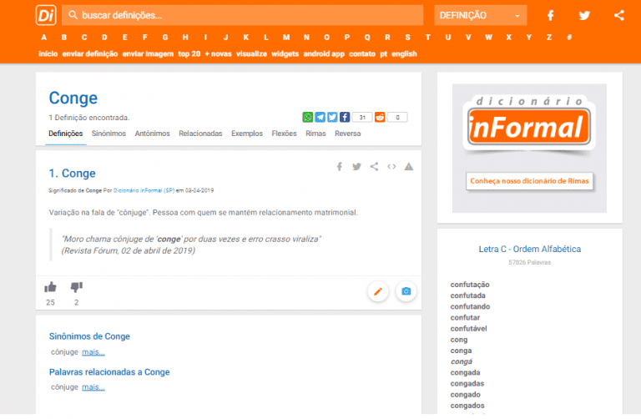
Task: Click the orange Reddit share icon
Action: click(x=381, y=118)
